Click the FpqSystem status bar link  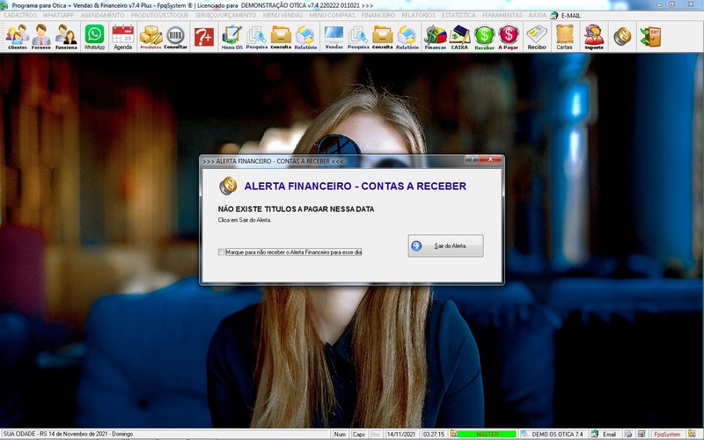point(667,434)
